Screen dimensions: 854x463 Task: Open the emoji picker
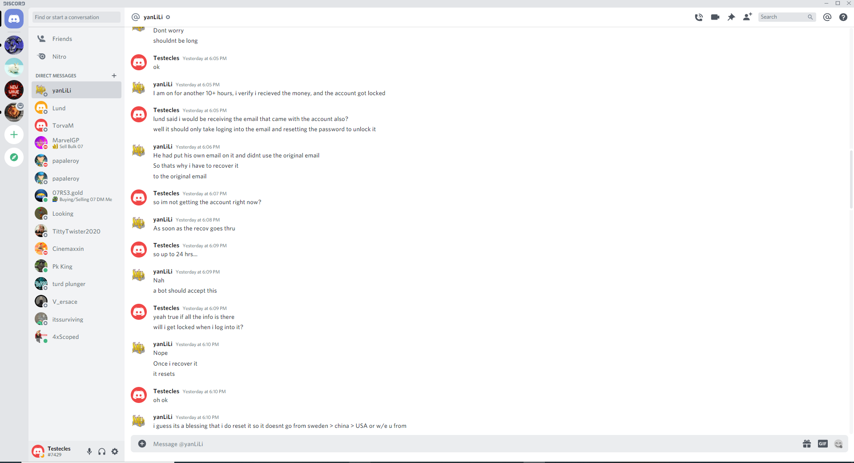pos(838,444)
